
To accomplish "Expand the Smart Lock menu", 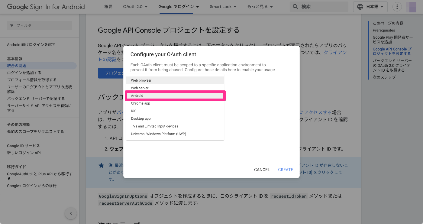I will (223, 7).
